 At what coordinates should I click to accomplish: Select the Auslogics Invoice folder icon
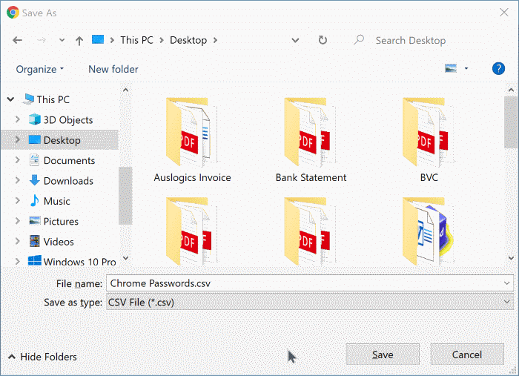191,132
